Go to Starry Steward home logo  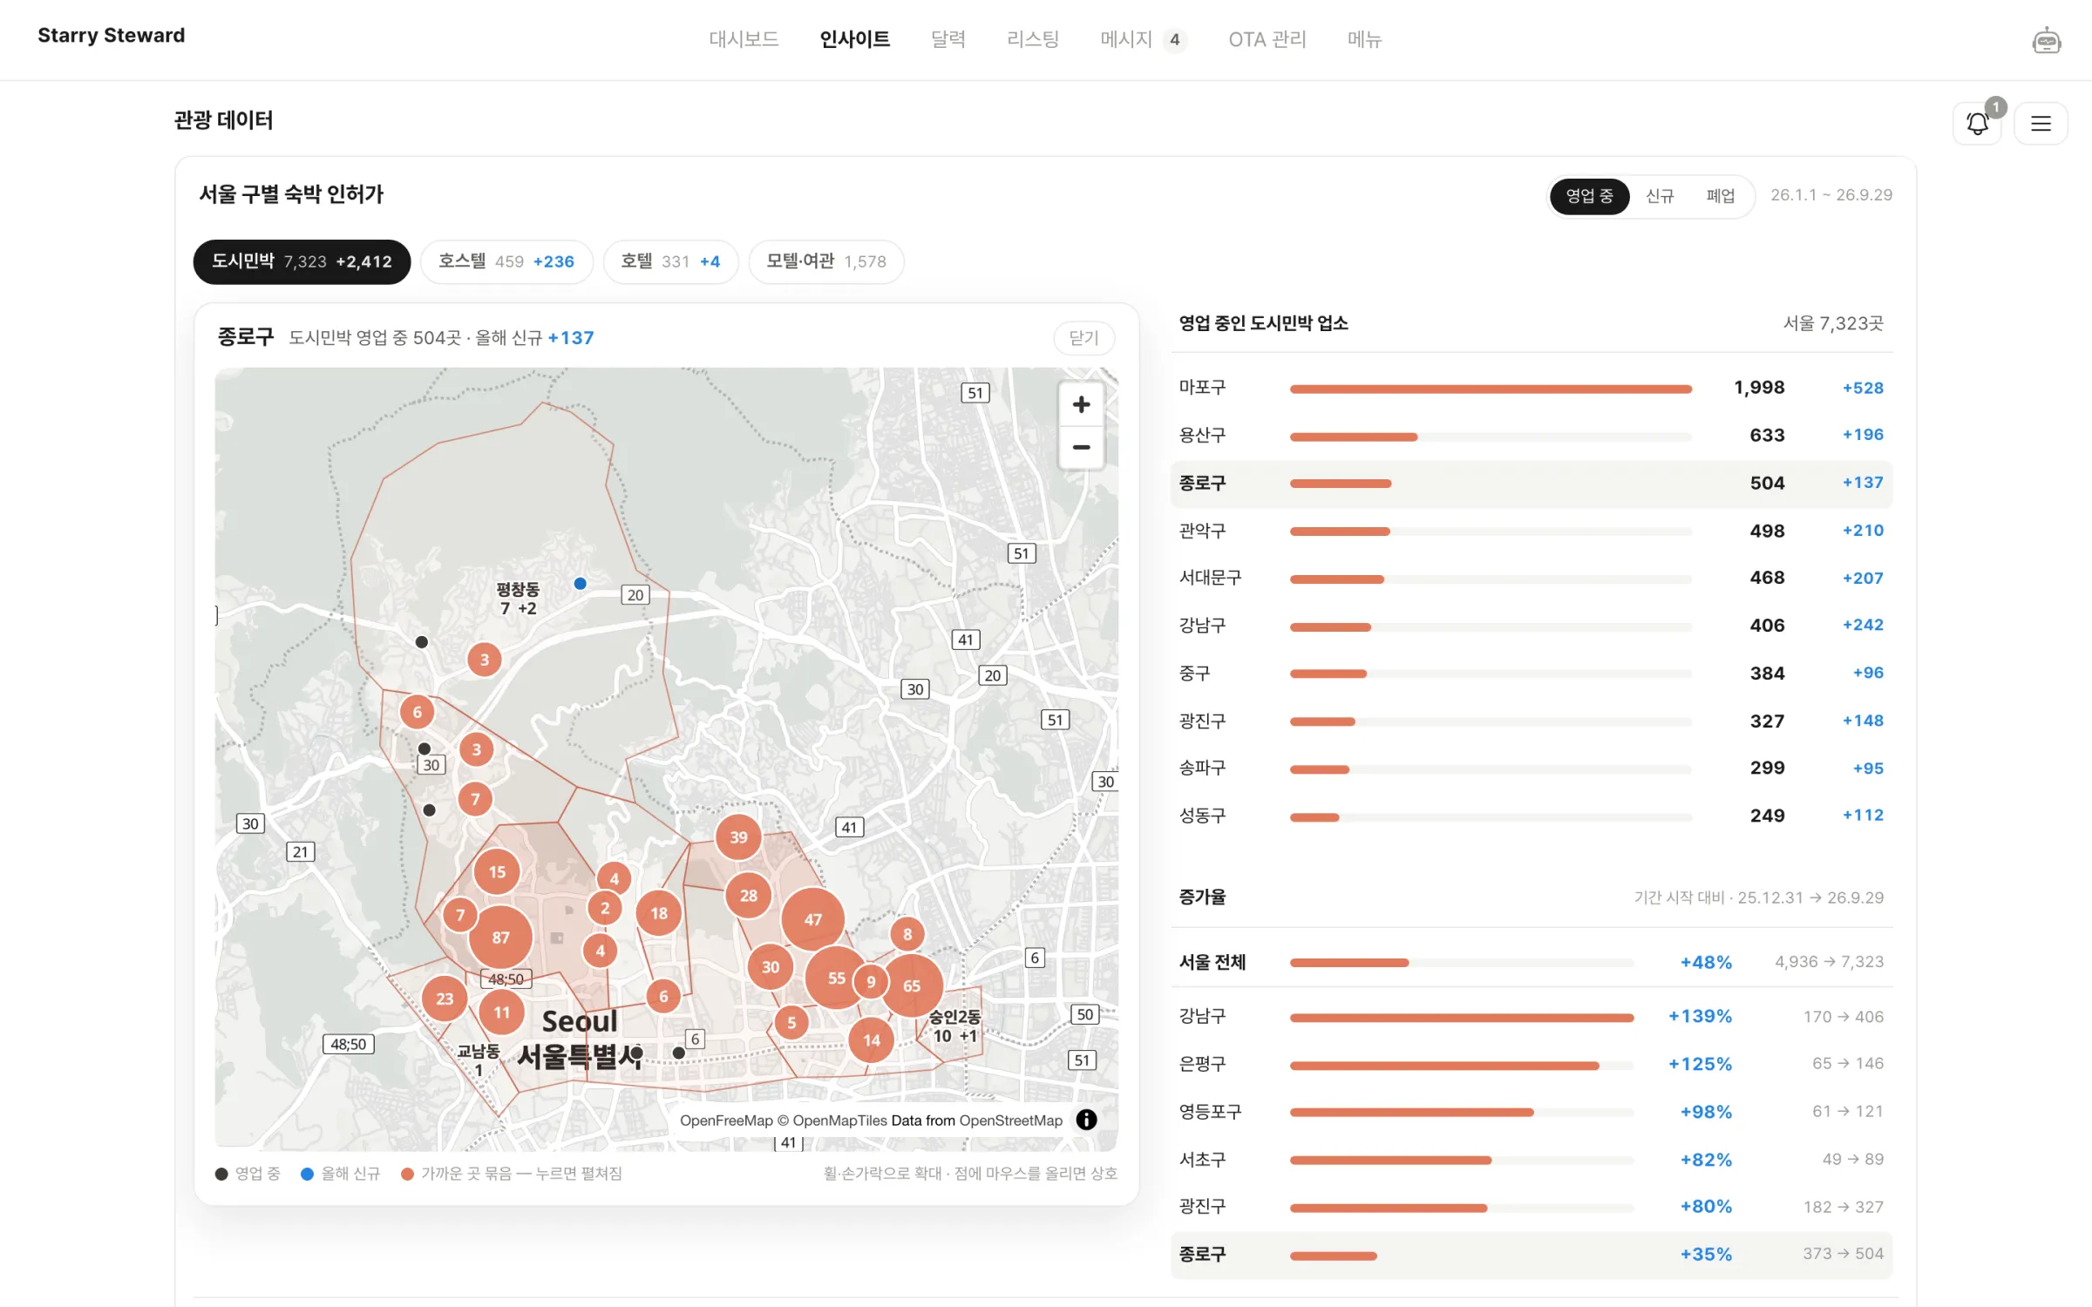click(x=111, y=36)
